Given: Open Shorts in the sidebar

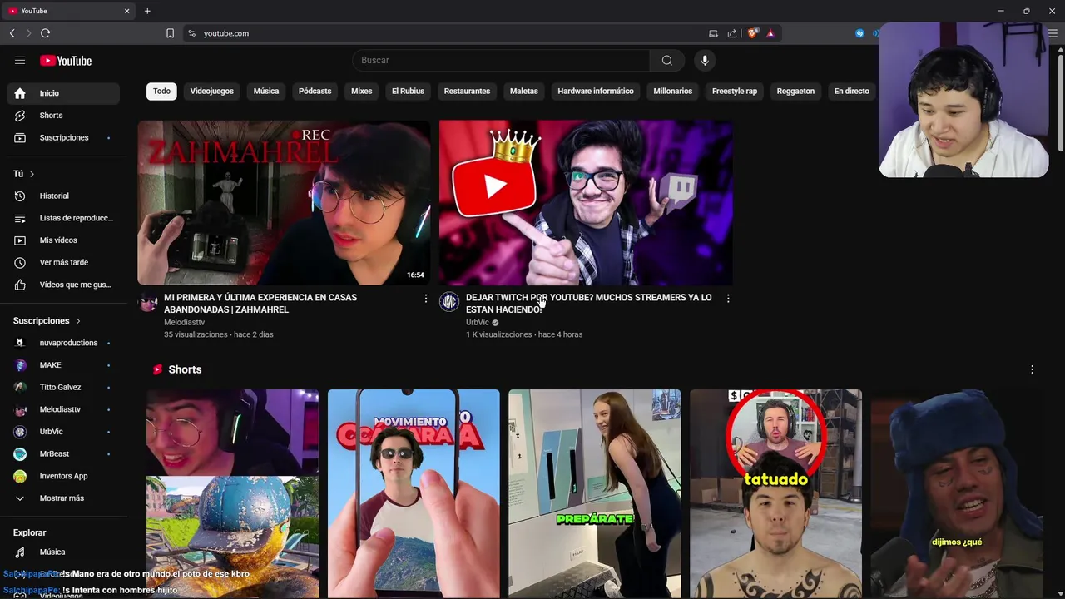Looking at the screenshot, I should (x=63, y=116).
